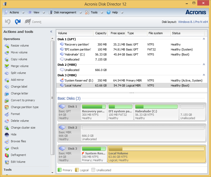The width and height of the screenshot is (211, 177).
Task: Click the Change partition type icon
Action: [x=7, y=107]
